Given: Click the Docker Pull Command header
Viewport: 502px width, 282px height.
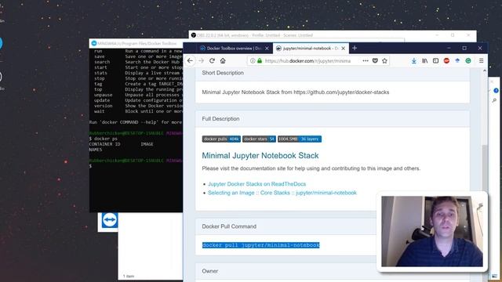Looking at the screenshot, I should point(229,226).
